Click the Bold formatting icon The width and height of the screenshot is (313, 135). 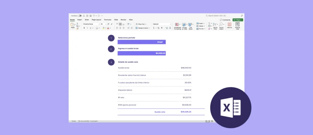pyautogui.click(x=84, y=28)
